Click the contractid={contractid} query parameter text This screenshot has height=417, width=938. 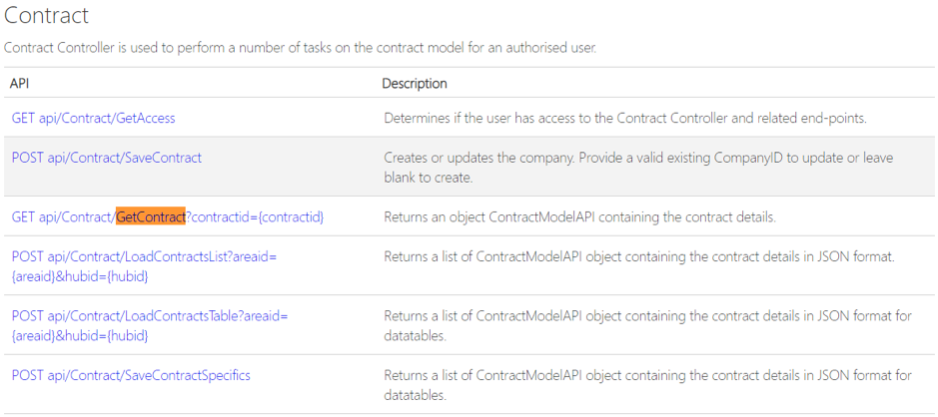tap(255, 216)
